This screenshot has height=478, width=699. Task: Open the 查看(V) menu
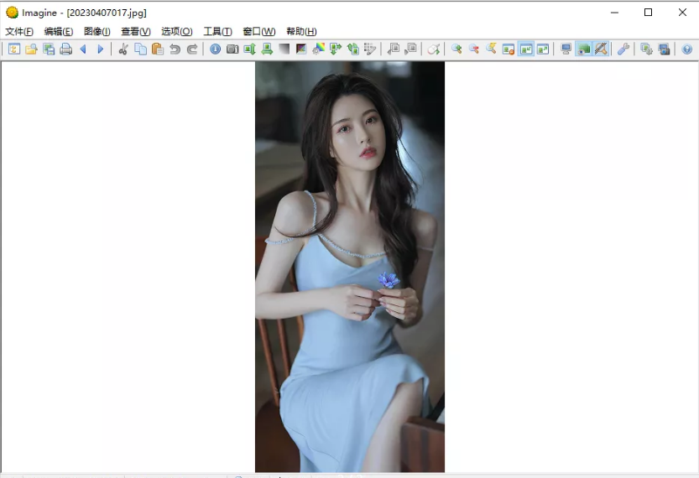pyautogui.click(x=135, y=32)
